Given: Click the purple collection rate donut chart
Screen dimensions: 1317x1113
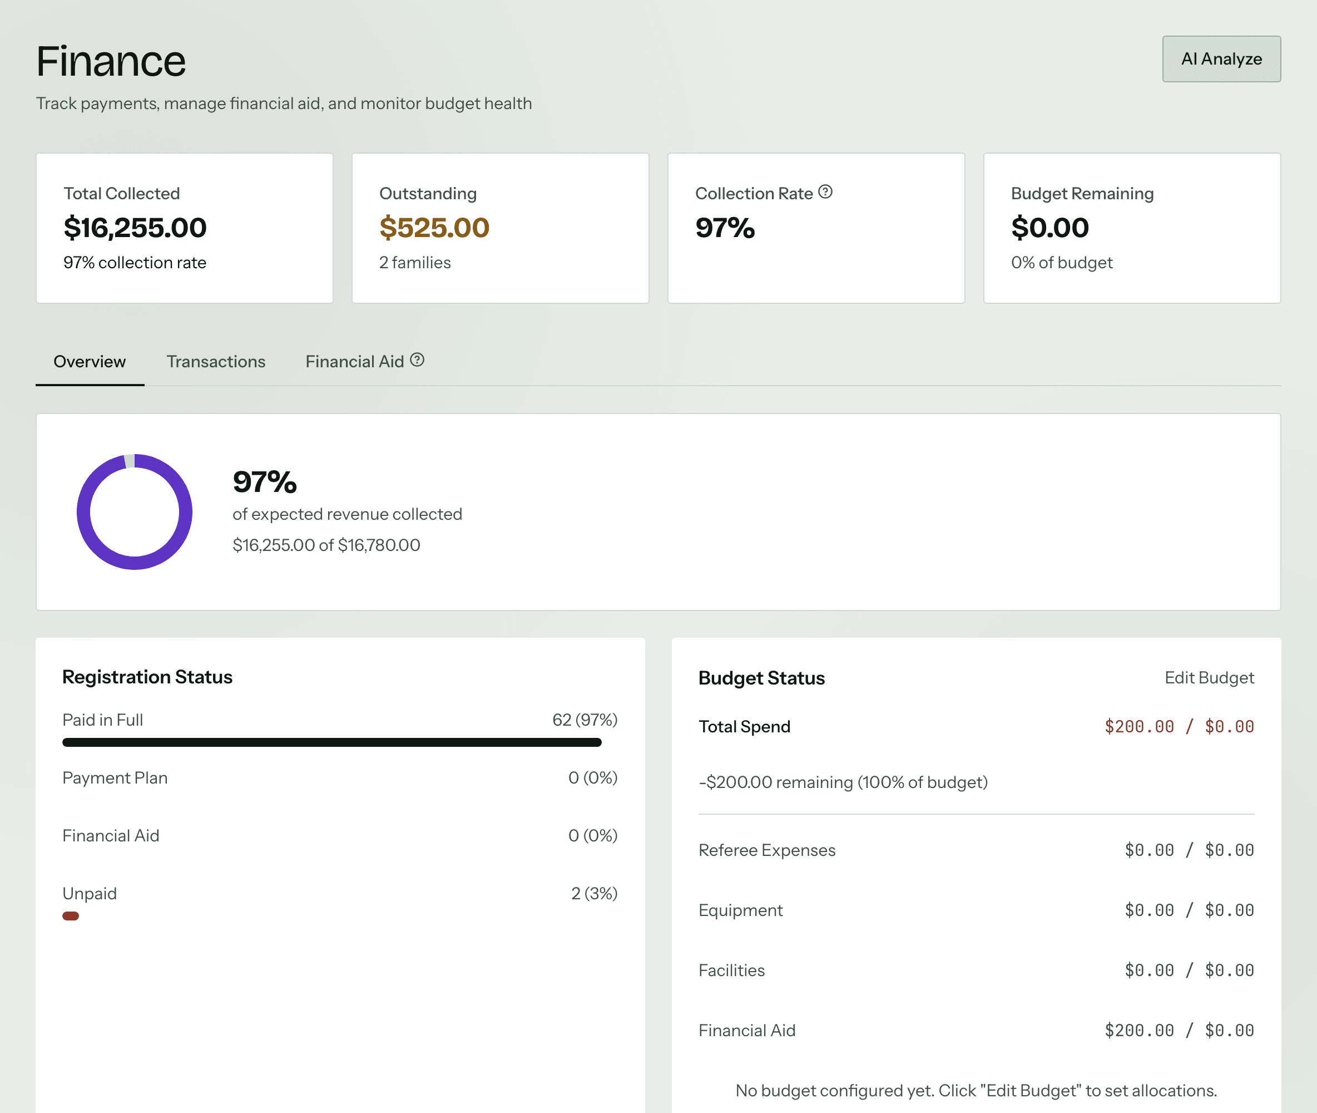Looking at the screenshot, I should 134,512.
